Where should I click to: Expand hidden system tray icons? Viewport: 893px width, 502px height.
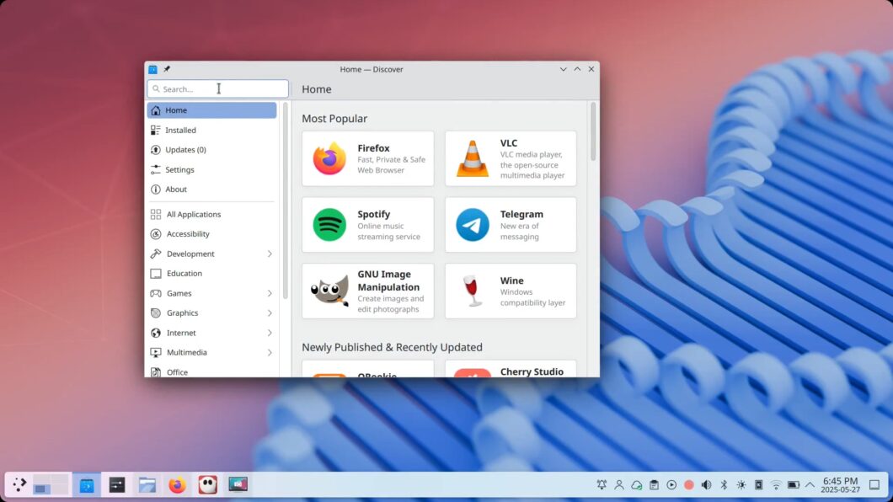click(808, 484)
